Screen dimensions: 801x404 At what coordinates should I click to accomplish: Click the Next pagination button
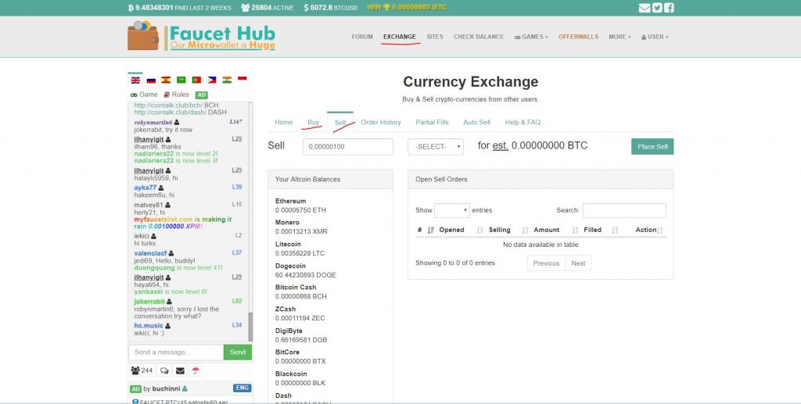(x=578, y=263)
